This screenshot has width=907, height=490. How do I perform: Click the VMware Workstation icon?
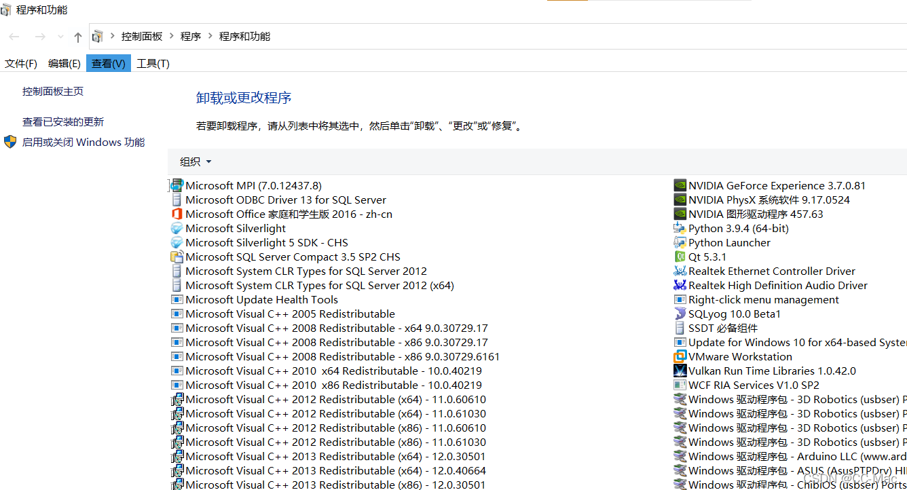coord(680,357)
